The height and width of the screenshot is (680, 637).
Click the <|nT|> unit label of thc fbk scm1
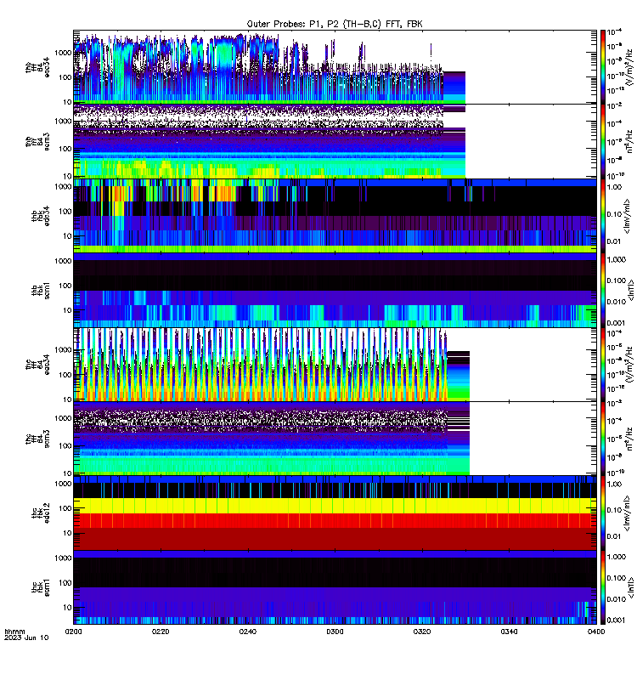click(631, 587)
